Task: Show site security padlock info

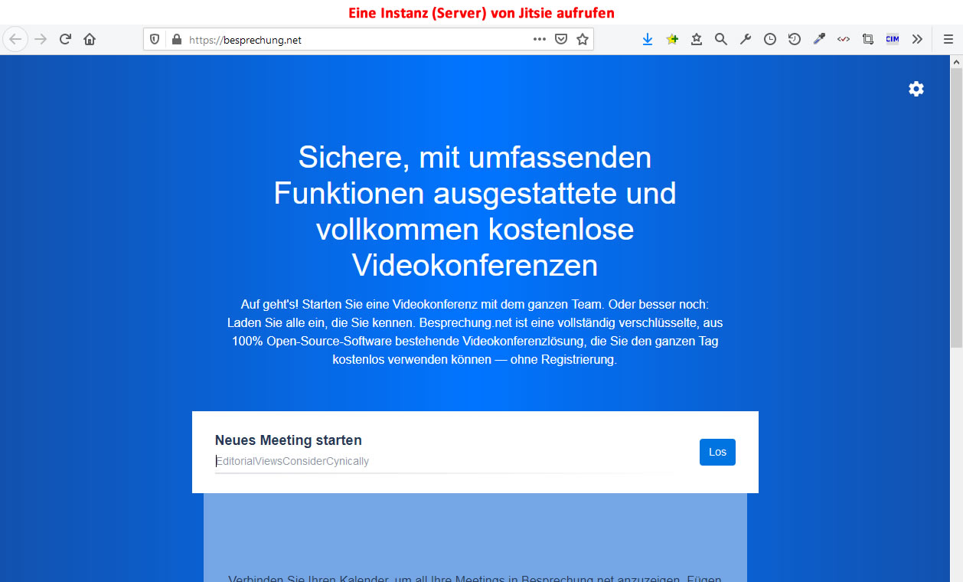Action: pyautogui.click(x=177, y=39)
